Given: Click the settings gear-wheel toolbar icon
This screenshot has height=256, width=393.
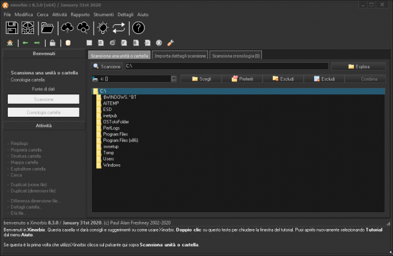Looking at the screenshot, I should [28, 28].
